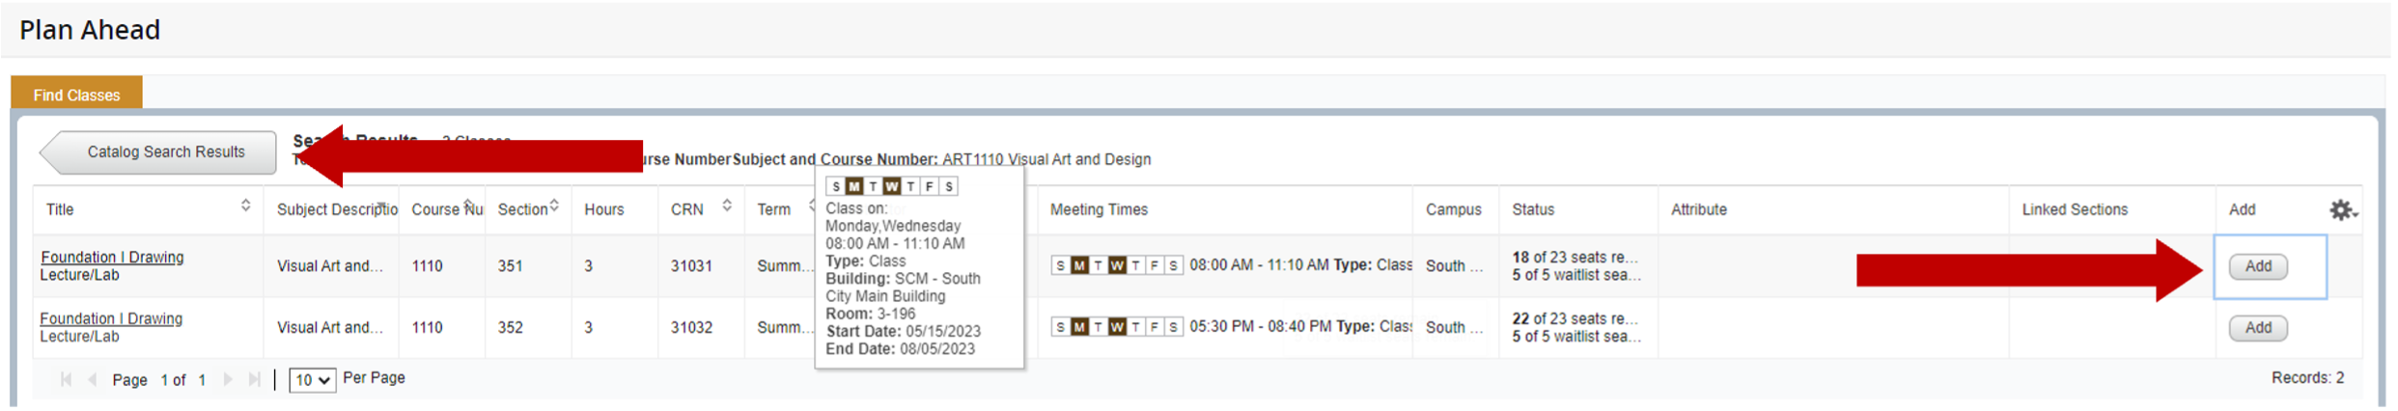Screen dimensions: 2398x411
Task: Sort by Section using its sort arrows
Action: coord(554,205)
